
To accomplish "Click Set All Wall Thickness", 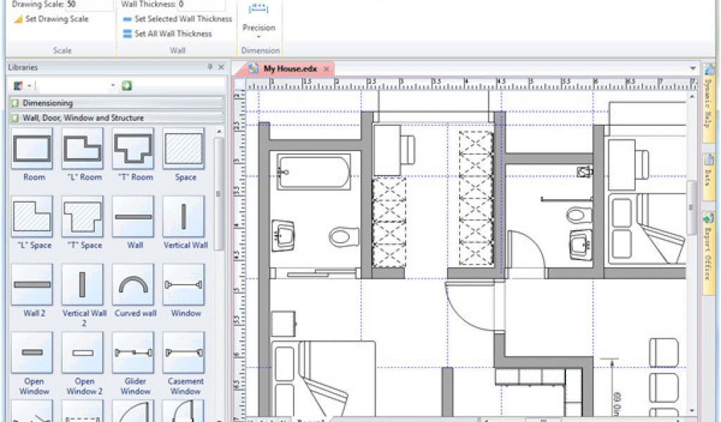I will tap(173, 33).
